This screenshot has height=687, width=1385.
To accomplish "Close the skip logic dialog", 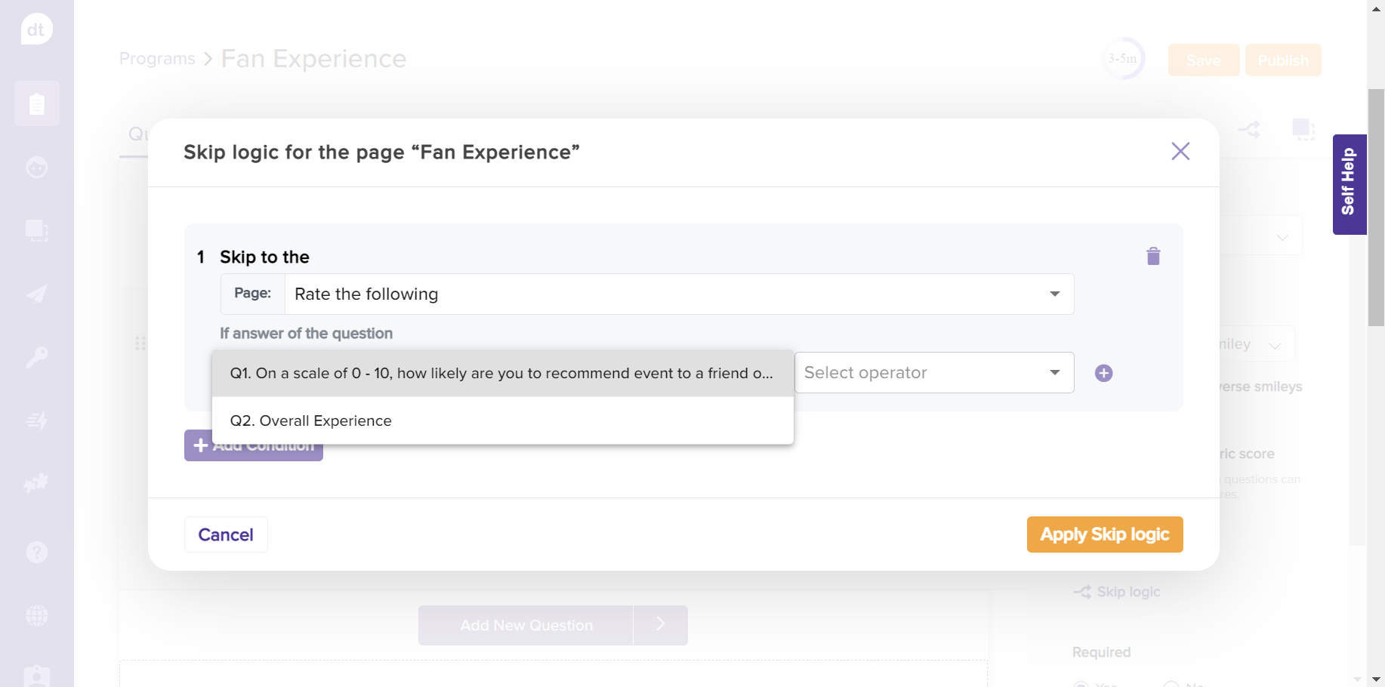I will click(x=1180, y=152).
